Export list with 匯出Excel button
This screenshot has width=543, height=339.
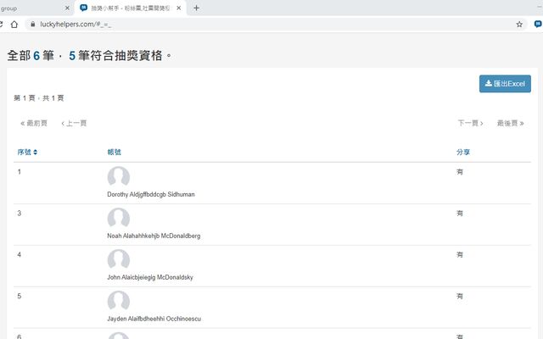(505, 84)
